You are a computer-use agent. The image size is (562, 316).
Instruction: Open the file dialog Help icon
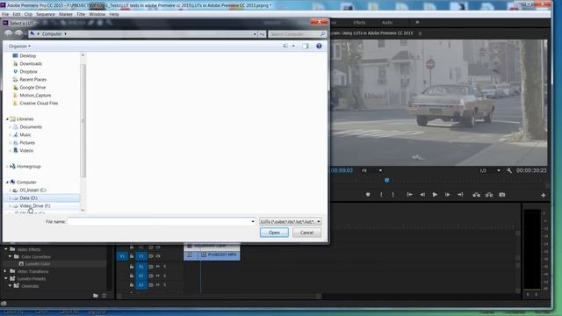coord(319,46)
